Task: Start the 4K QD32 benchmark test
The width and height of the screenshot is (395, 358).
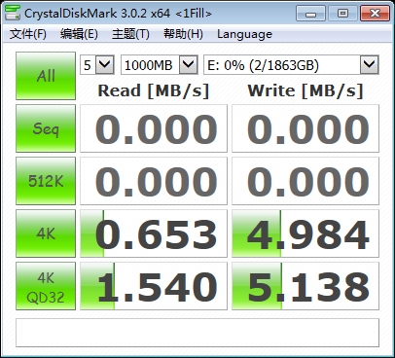Action: 46,286
